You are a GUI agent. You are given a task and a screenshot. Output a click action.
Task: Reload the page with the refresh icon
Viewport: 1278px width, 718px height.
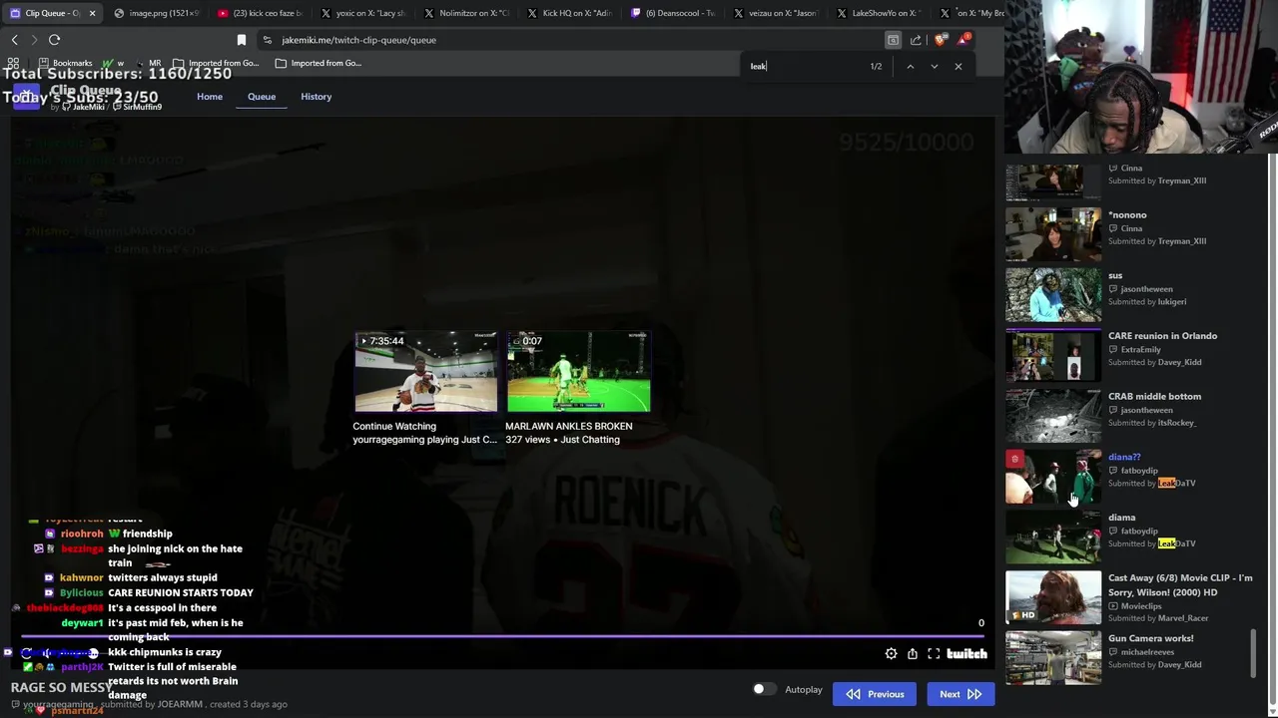pos(54,40)
